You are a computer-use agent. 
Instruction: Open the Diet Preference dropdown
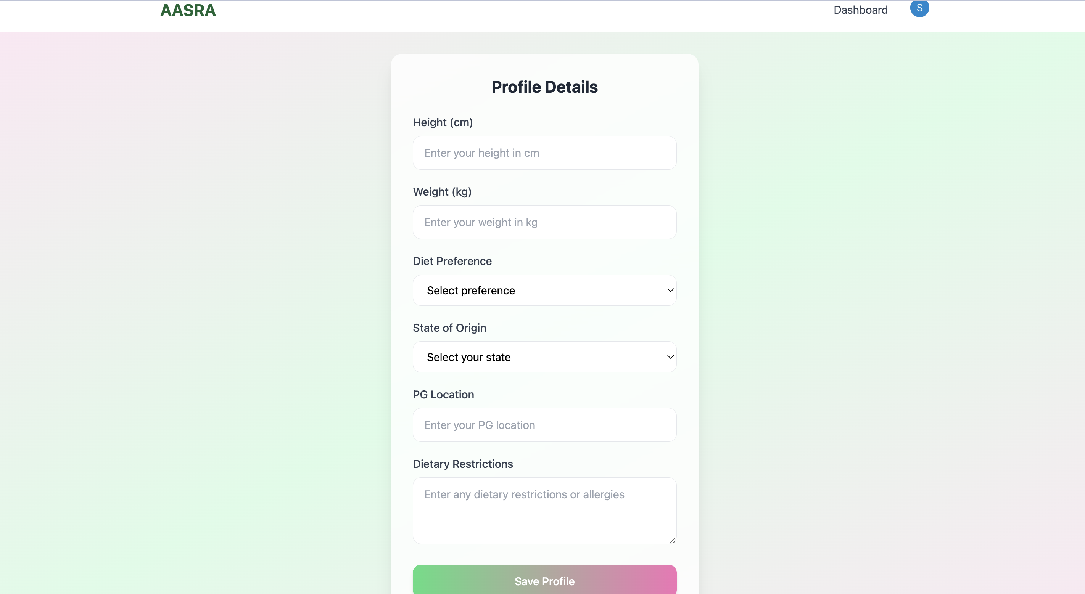click(x=544, y=291)
